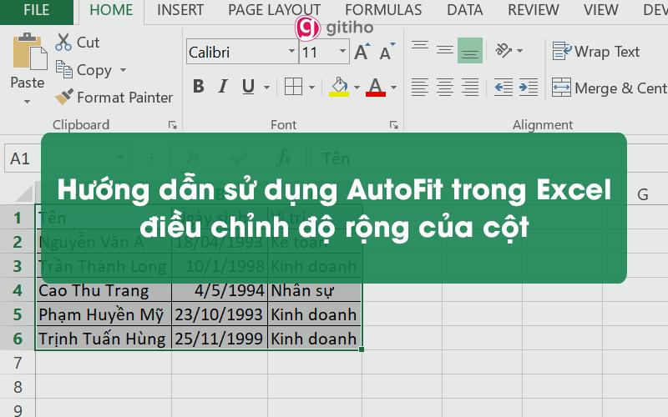Expand the Borders dropdown arrow

click(311, 88)
